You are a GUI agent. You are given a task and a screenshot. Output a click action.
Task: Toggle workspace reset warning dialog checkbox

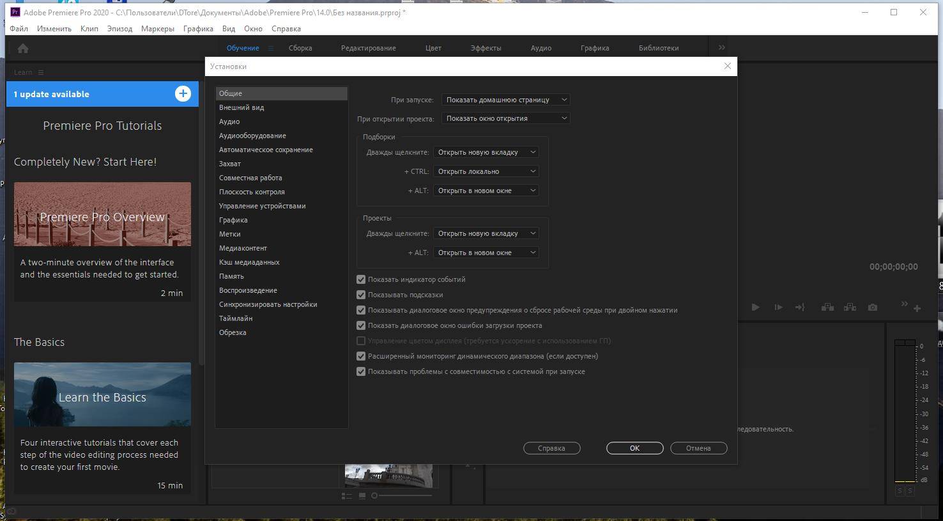click(361, 310)
